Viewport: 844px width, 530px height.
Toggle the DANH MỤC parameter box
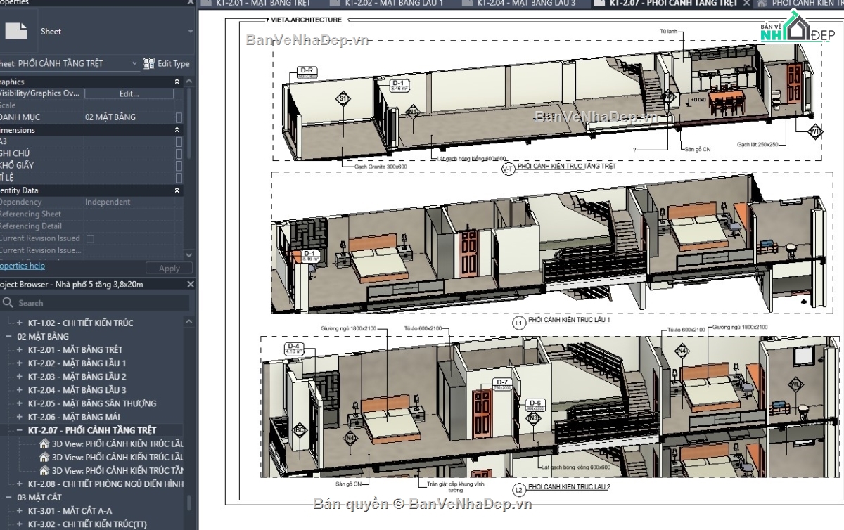[x=179, y=117]
